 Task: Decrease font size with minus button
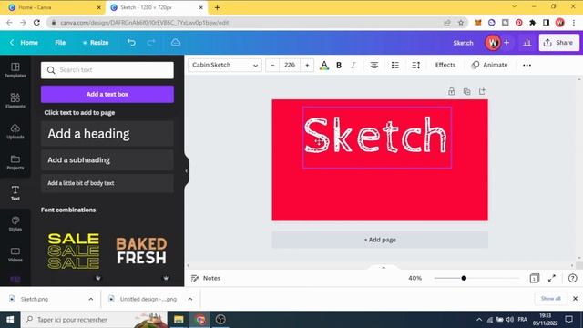(272, 65)
